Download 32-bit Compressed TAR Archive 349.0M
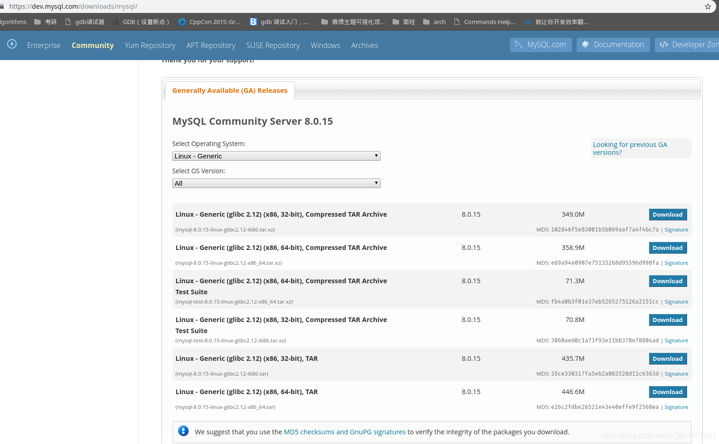Screen dimensions: 719x444 668,214
